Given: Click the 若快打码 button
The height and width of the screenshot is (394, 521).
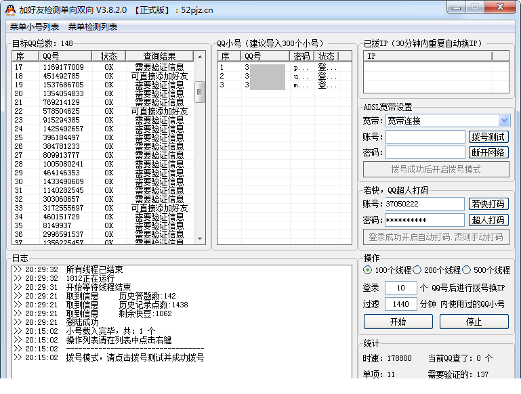Looking at the screenshot, I should point(488,204).
